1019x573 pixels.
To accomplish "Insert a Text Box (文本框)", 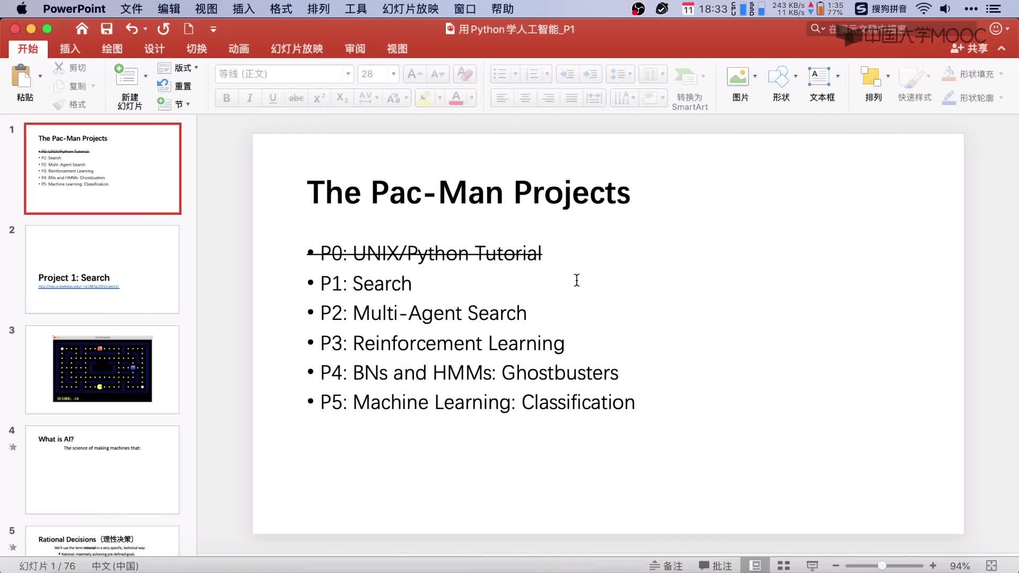I will click(822, 84).
